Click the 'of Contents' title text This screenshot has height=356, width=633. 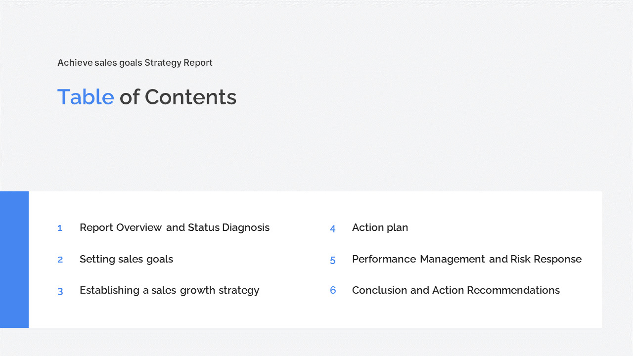pos(178,97)
